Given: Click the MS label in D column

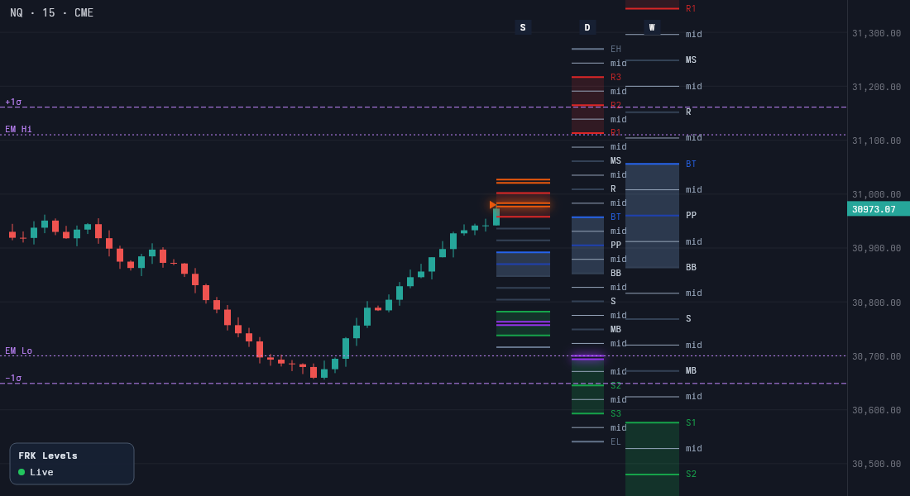Looking at the screenshot, I should (615, 160).
